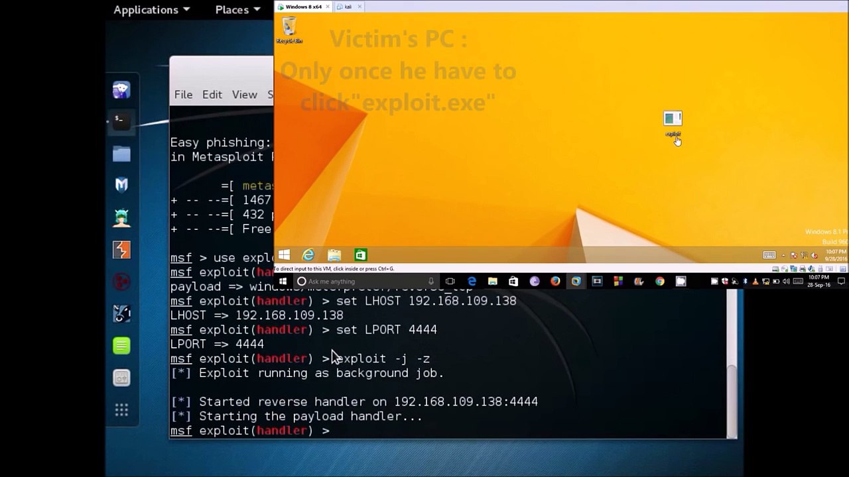Open Tweak Tool icon in Kali dock
This screenshot has height=477, width=849.
click(121, 378)
